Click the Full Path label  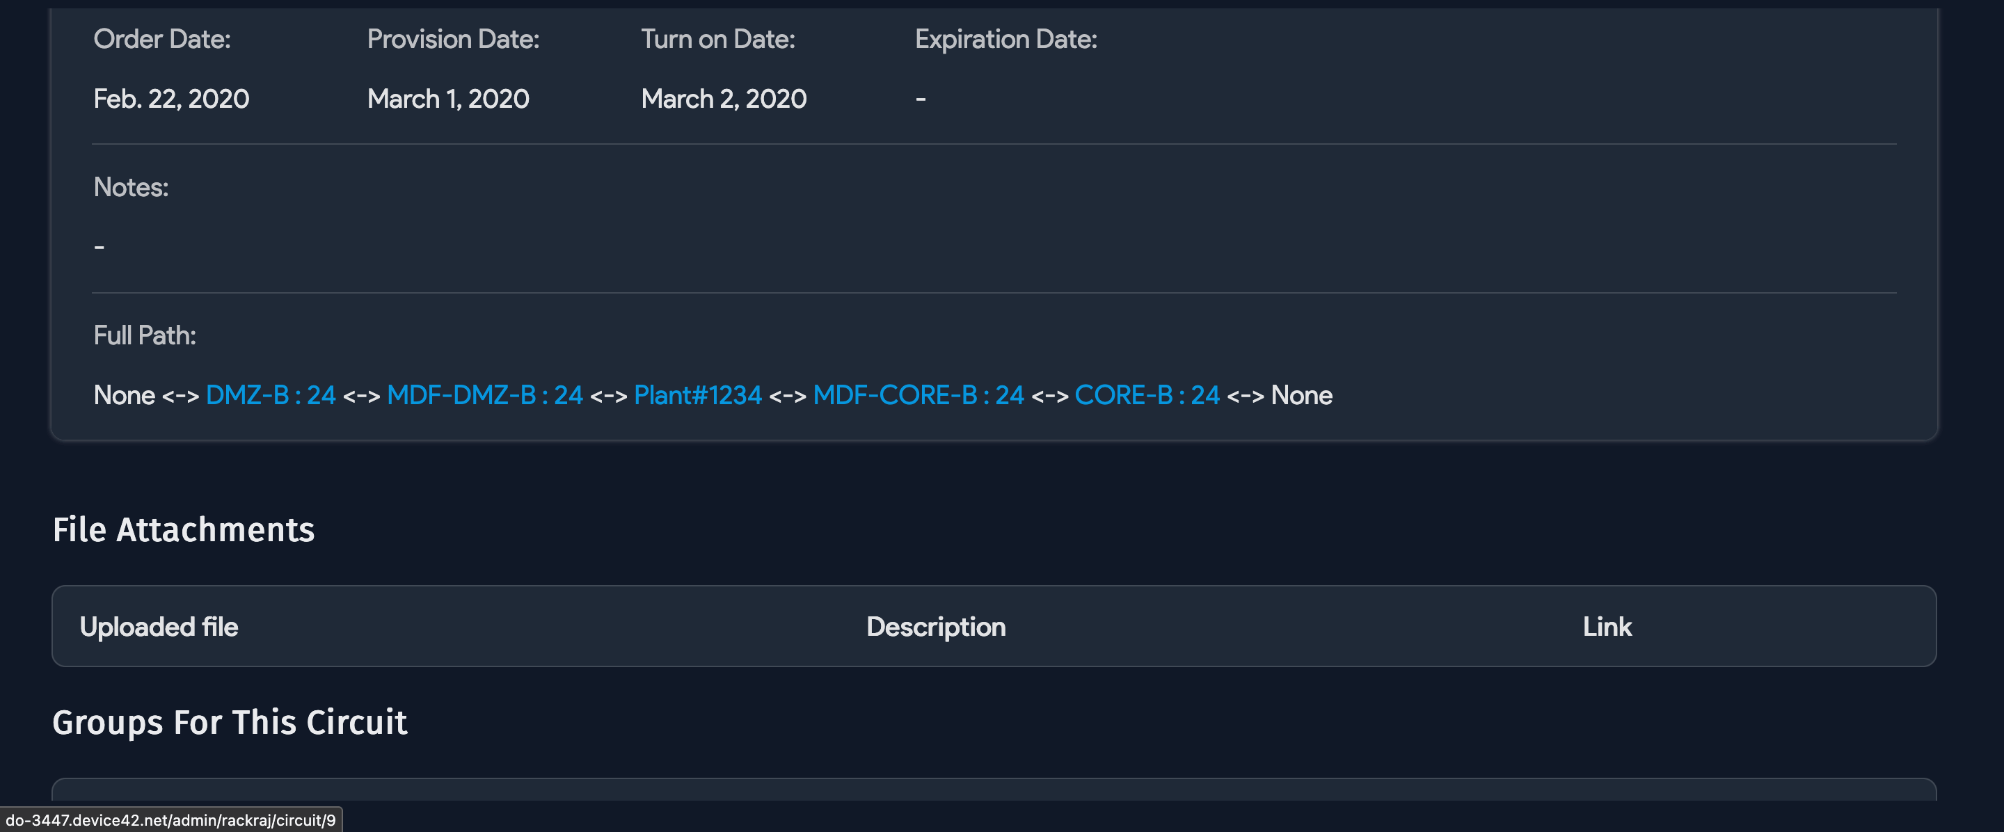pos(145,335)
